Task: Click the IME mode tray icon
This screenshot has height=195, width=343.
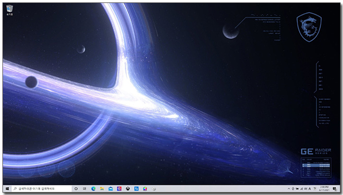Action: 315,189
